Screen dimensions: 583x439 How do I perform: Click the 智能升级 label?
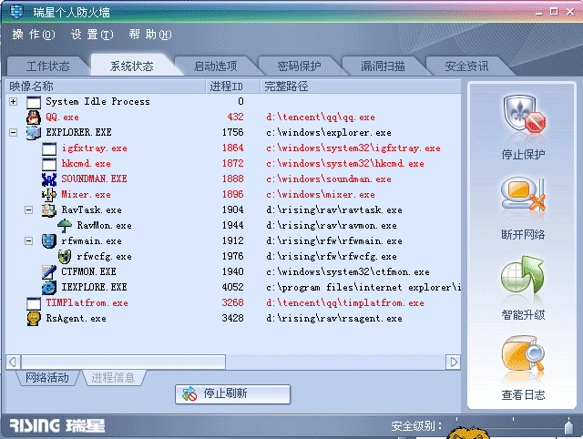click(523, 315)
